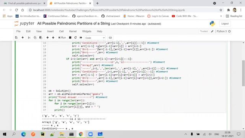Open the Windows Start menu
245x138 pixels.
5,134
